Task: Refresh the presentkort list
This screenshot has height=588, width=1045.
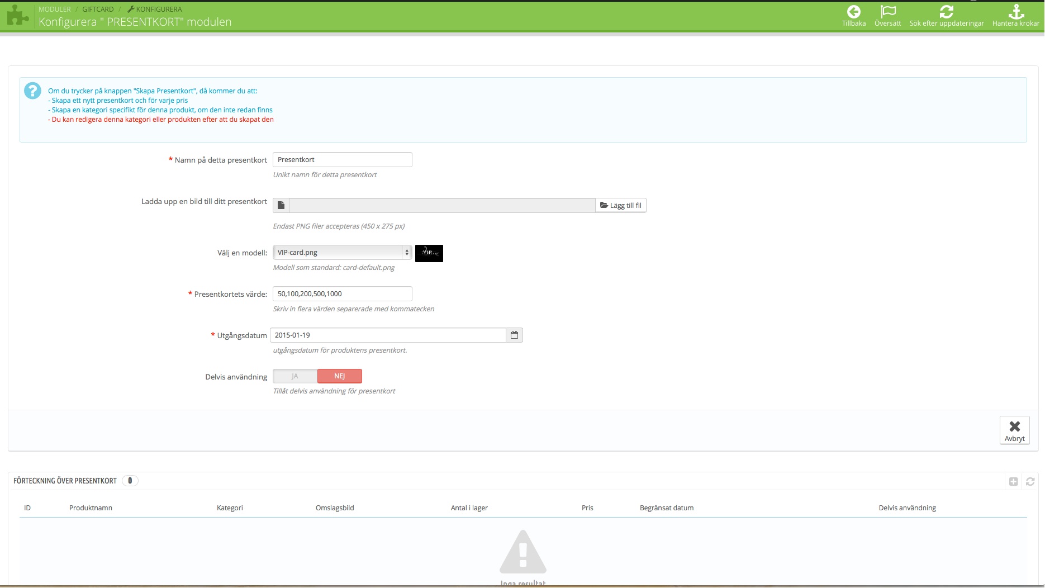Action: [1030, 481]
